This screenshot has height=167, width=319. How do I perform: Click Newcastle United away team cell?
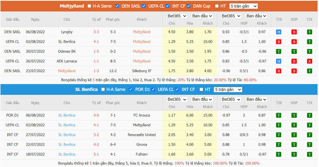[x=142, y=135]
